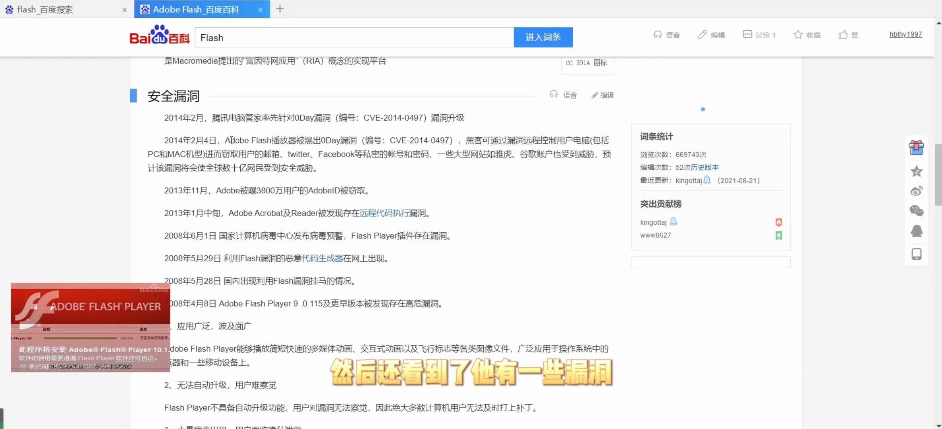This screenshot has width=942, height=429.
Task: Open the hblhy1997 user profile link
Action: [x=905, y=34]
